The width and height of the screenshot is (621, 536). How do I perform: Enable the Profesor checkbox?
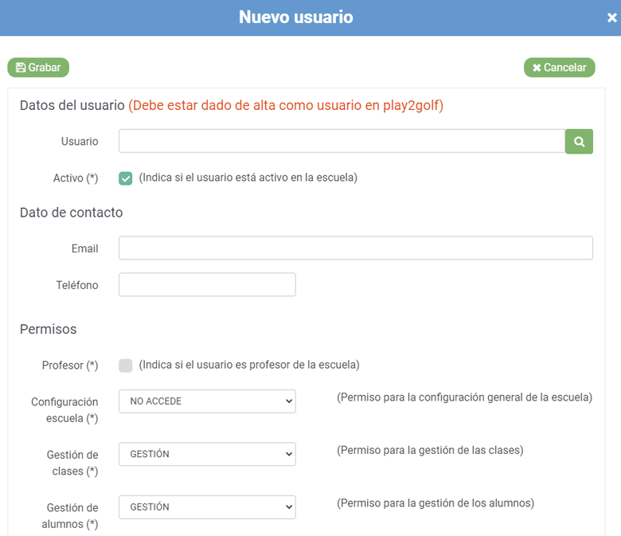point(126,366)
